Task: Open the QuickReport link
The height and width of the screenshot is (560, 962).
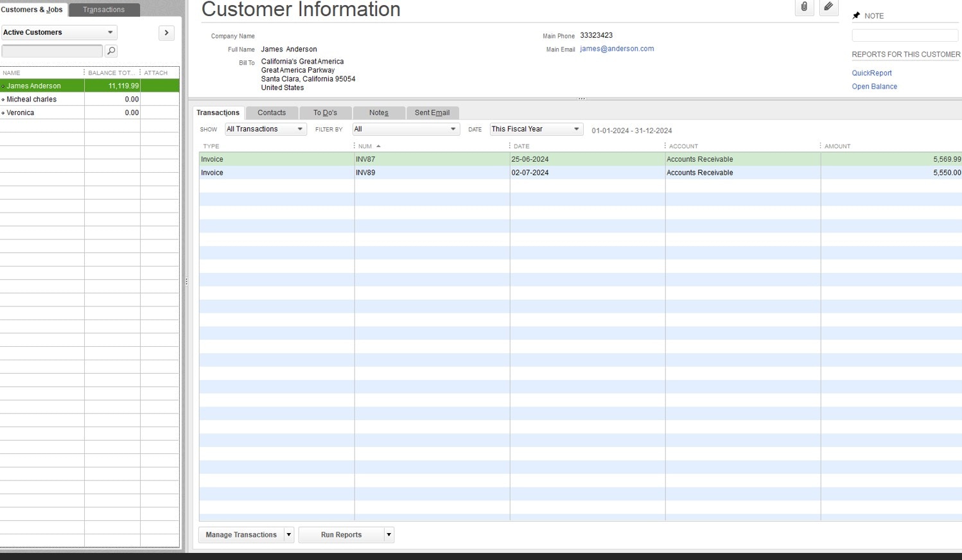Action: pos(871,73)
